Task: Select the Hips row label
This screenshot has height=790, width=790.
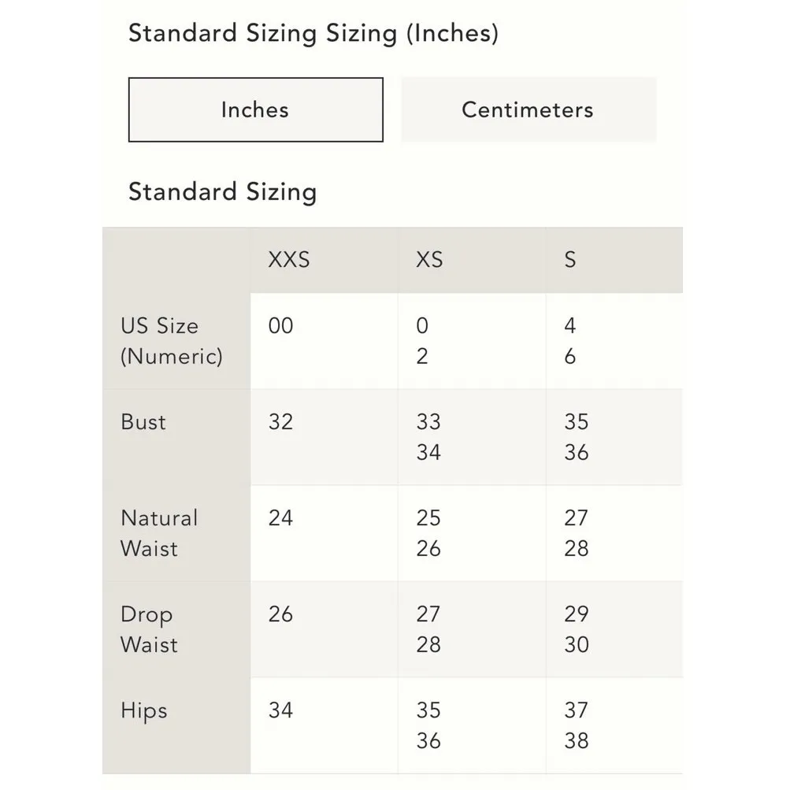Action: [x=144, y=710]
